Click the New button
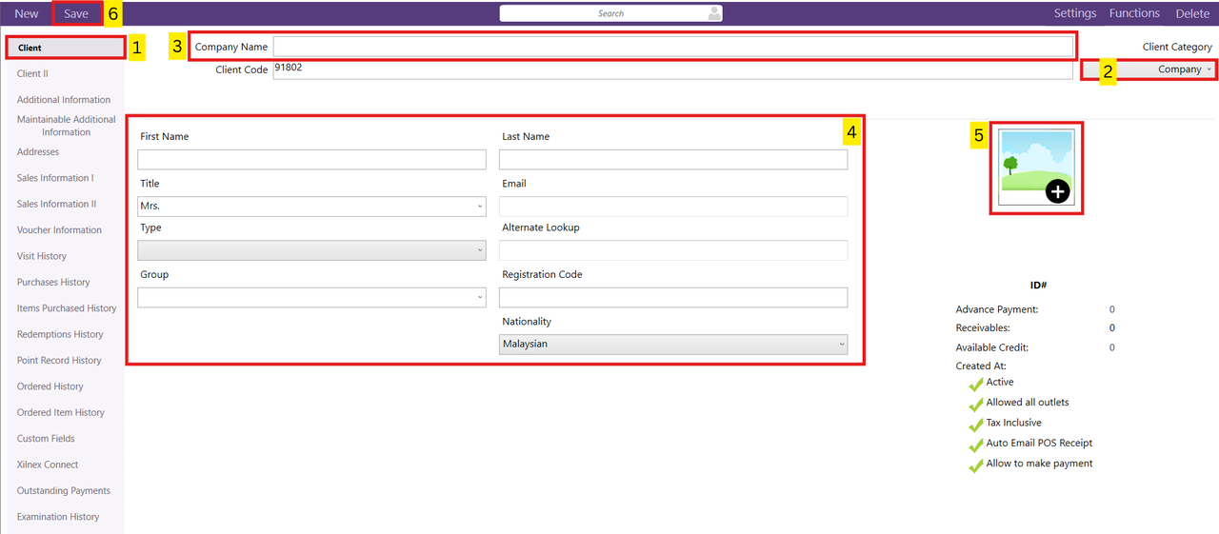The width and height of the screenshot is (1219, 534). coord(27,14)
